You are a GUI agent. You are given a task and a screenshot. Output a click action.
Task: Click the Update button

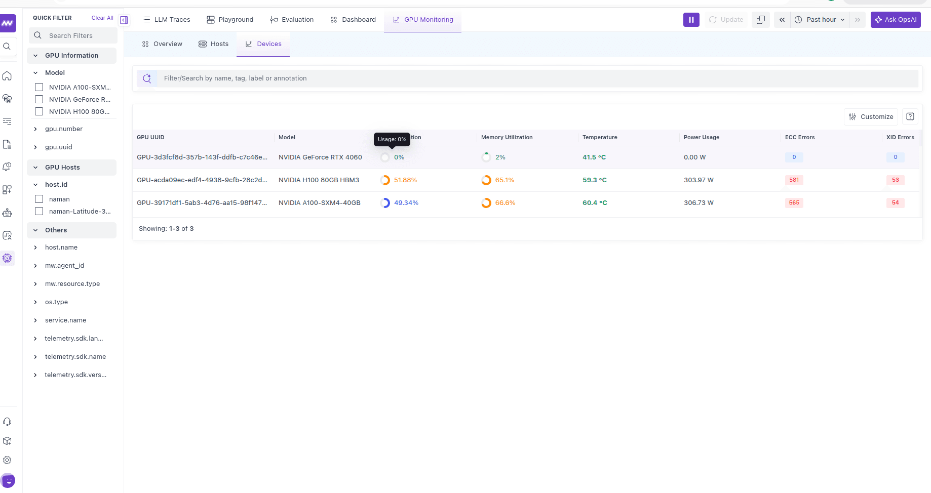click(x=726, y=20)
